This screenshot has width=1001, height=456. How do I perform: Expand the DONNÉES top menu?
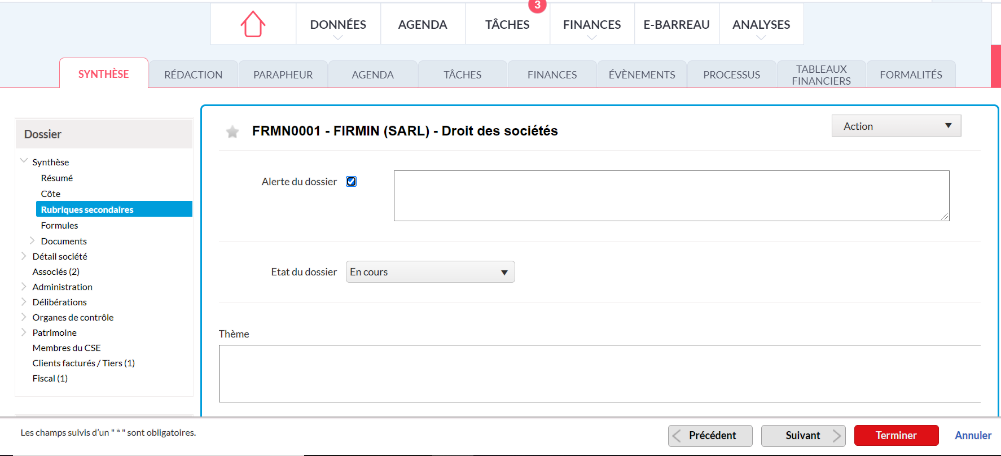point(338,24)
